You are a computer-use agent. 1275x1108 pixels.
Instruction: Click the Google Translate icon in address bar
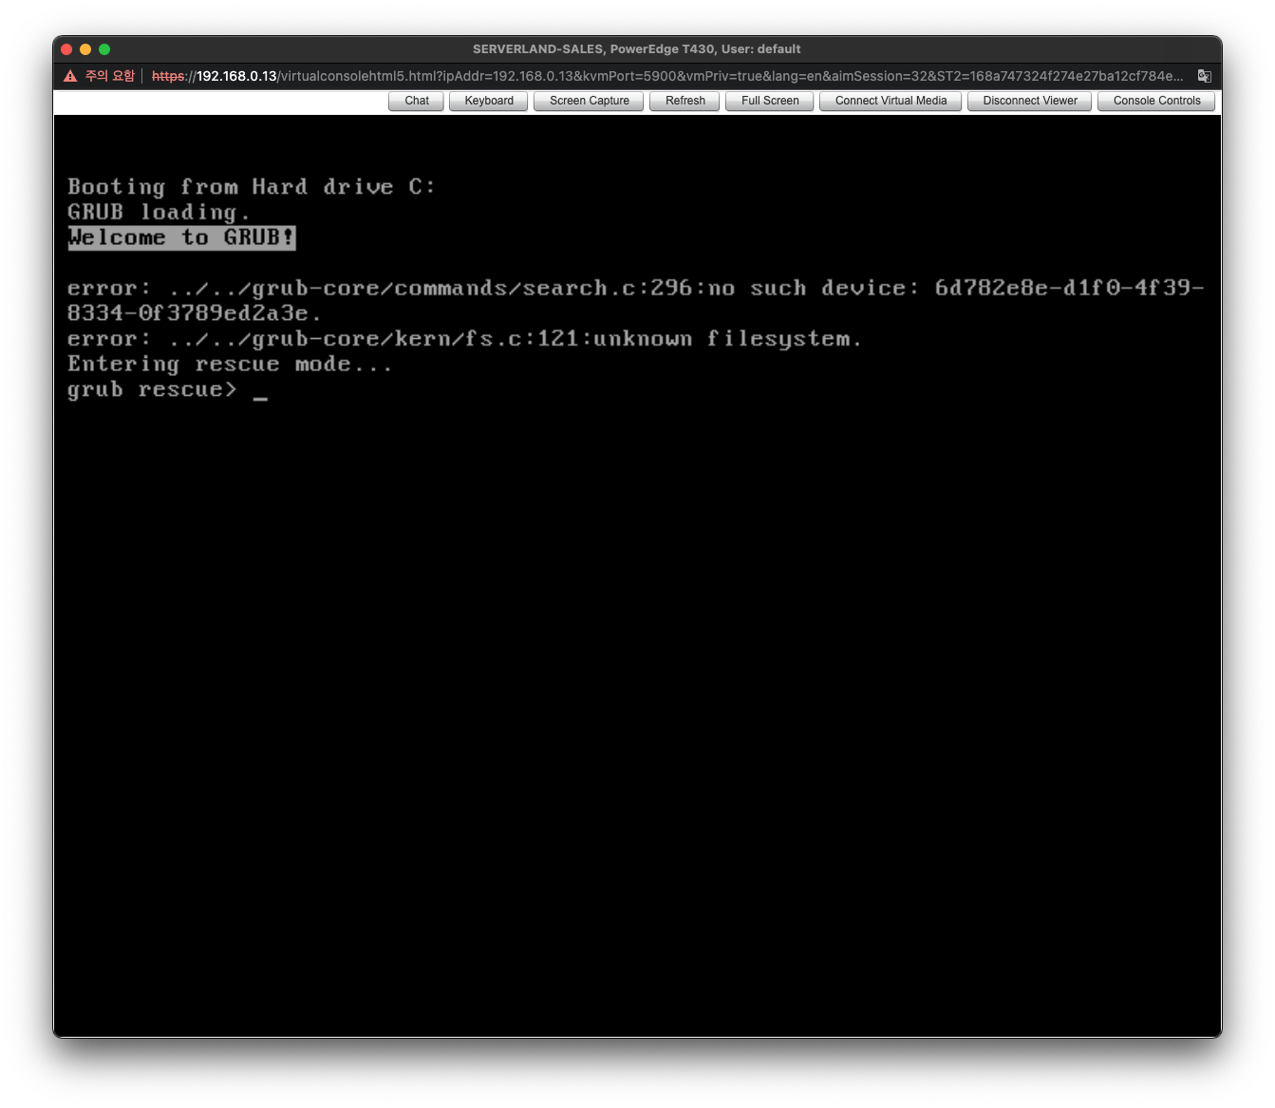click(1204, 75)
